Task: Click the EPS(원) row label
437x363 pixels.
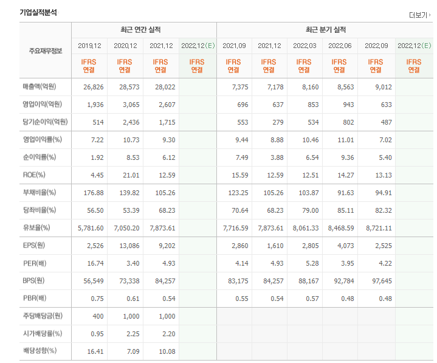Action: (33, 246)
